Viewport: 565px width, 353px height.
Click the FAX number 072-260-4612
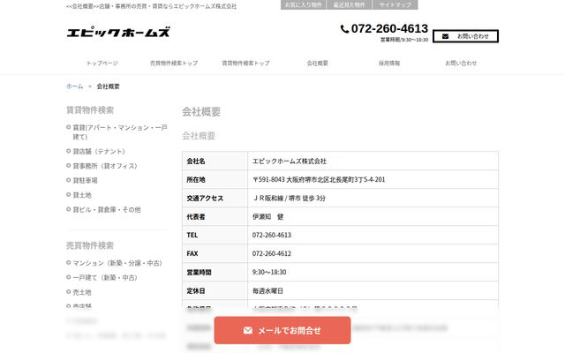click(272, 254)
